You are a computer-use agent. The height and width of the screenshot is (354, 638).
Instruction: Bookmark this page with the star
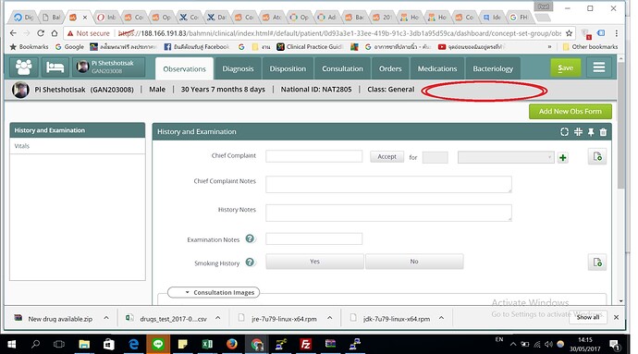(x=569, y=33)
